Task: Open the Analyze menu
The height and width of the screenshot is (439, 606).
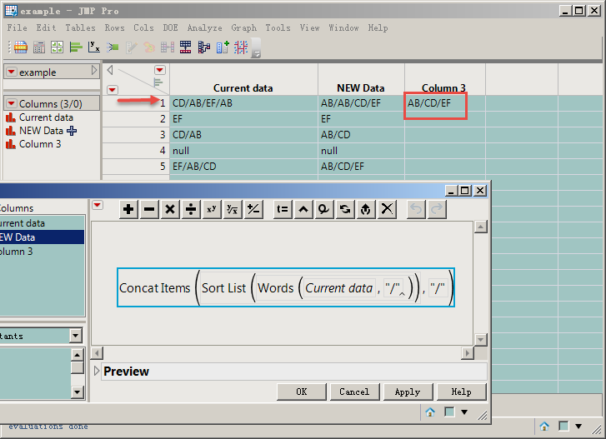Action: [204, 27]
